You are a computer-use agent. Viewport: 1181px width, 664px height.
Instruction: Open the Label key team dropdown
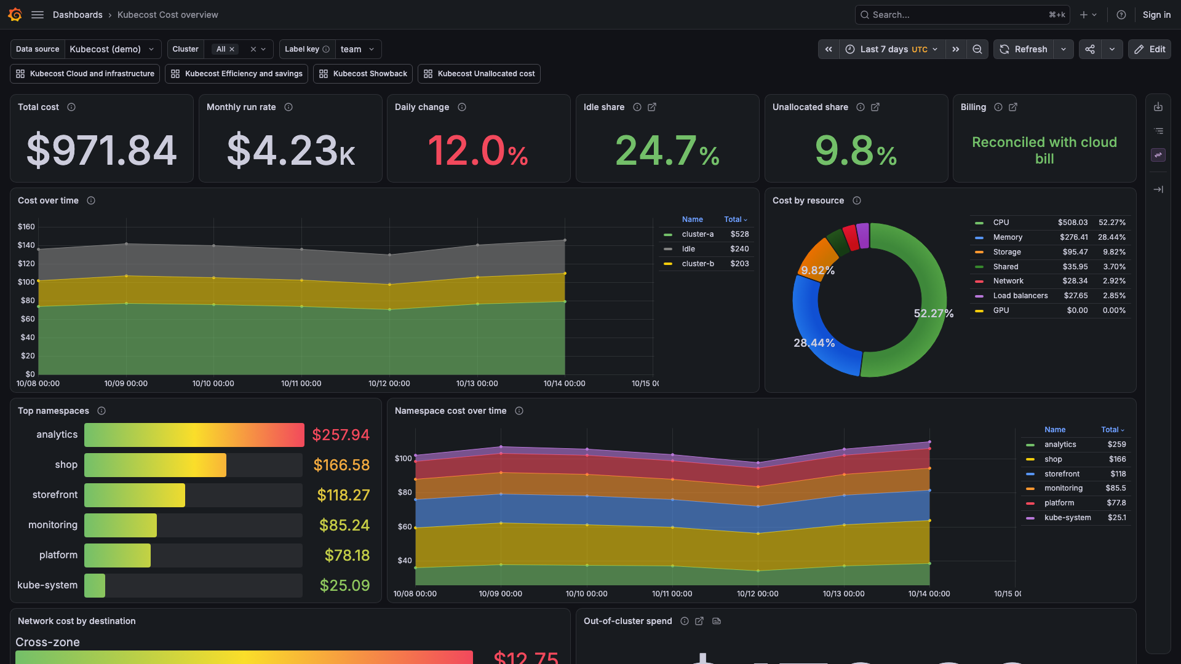pos(358,49)
